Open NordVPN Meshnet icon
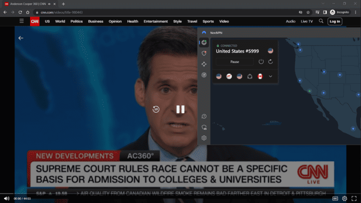This screenshot has width=361, height=203. [x=204, y=64]
